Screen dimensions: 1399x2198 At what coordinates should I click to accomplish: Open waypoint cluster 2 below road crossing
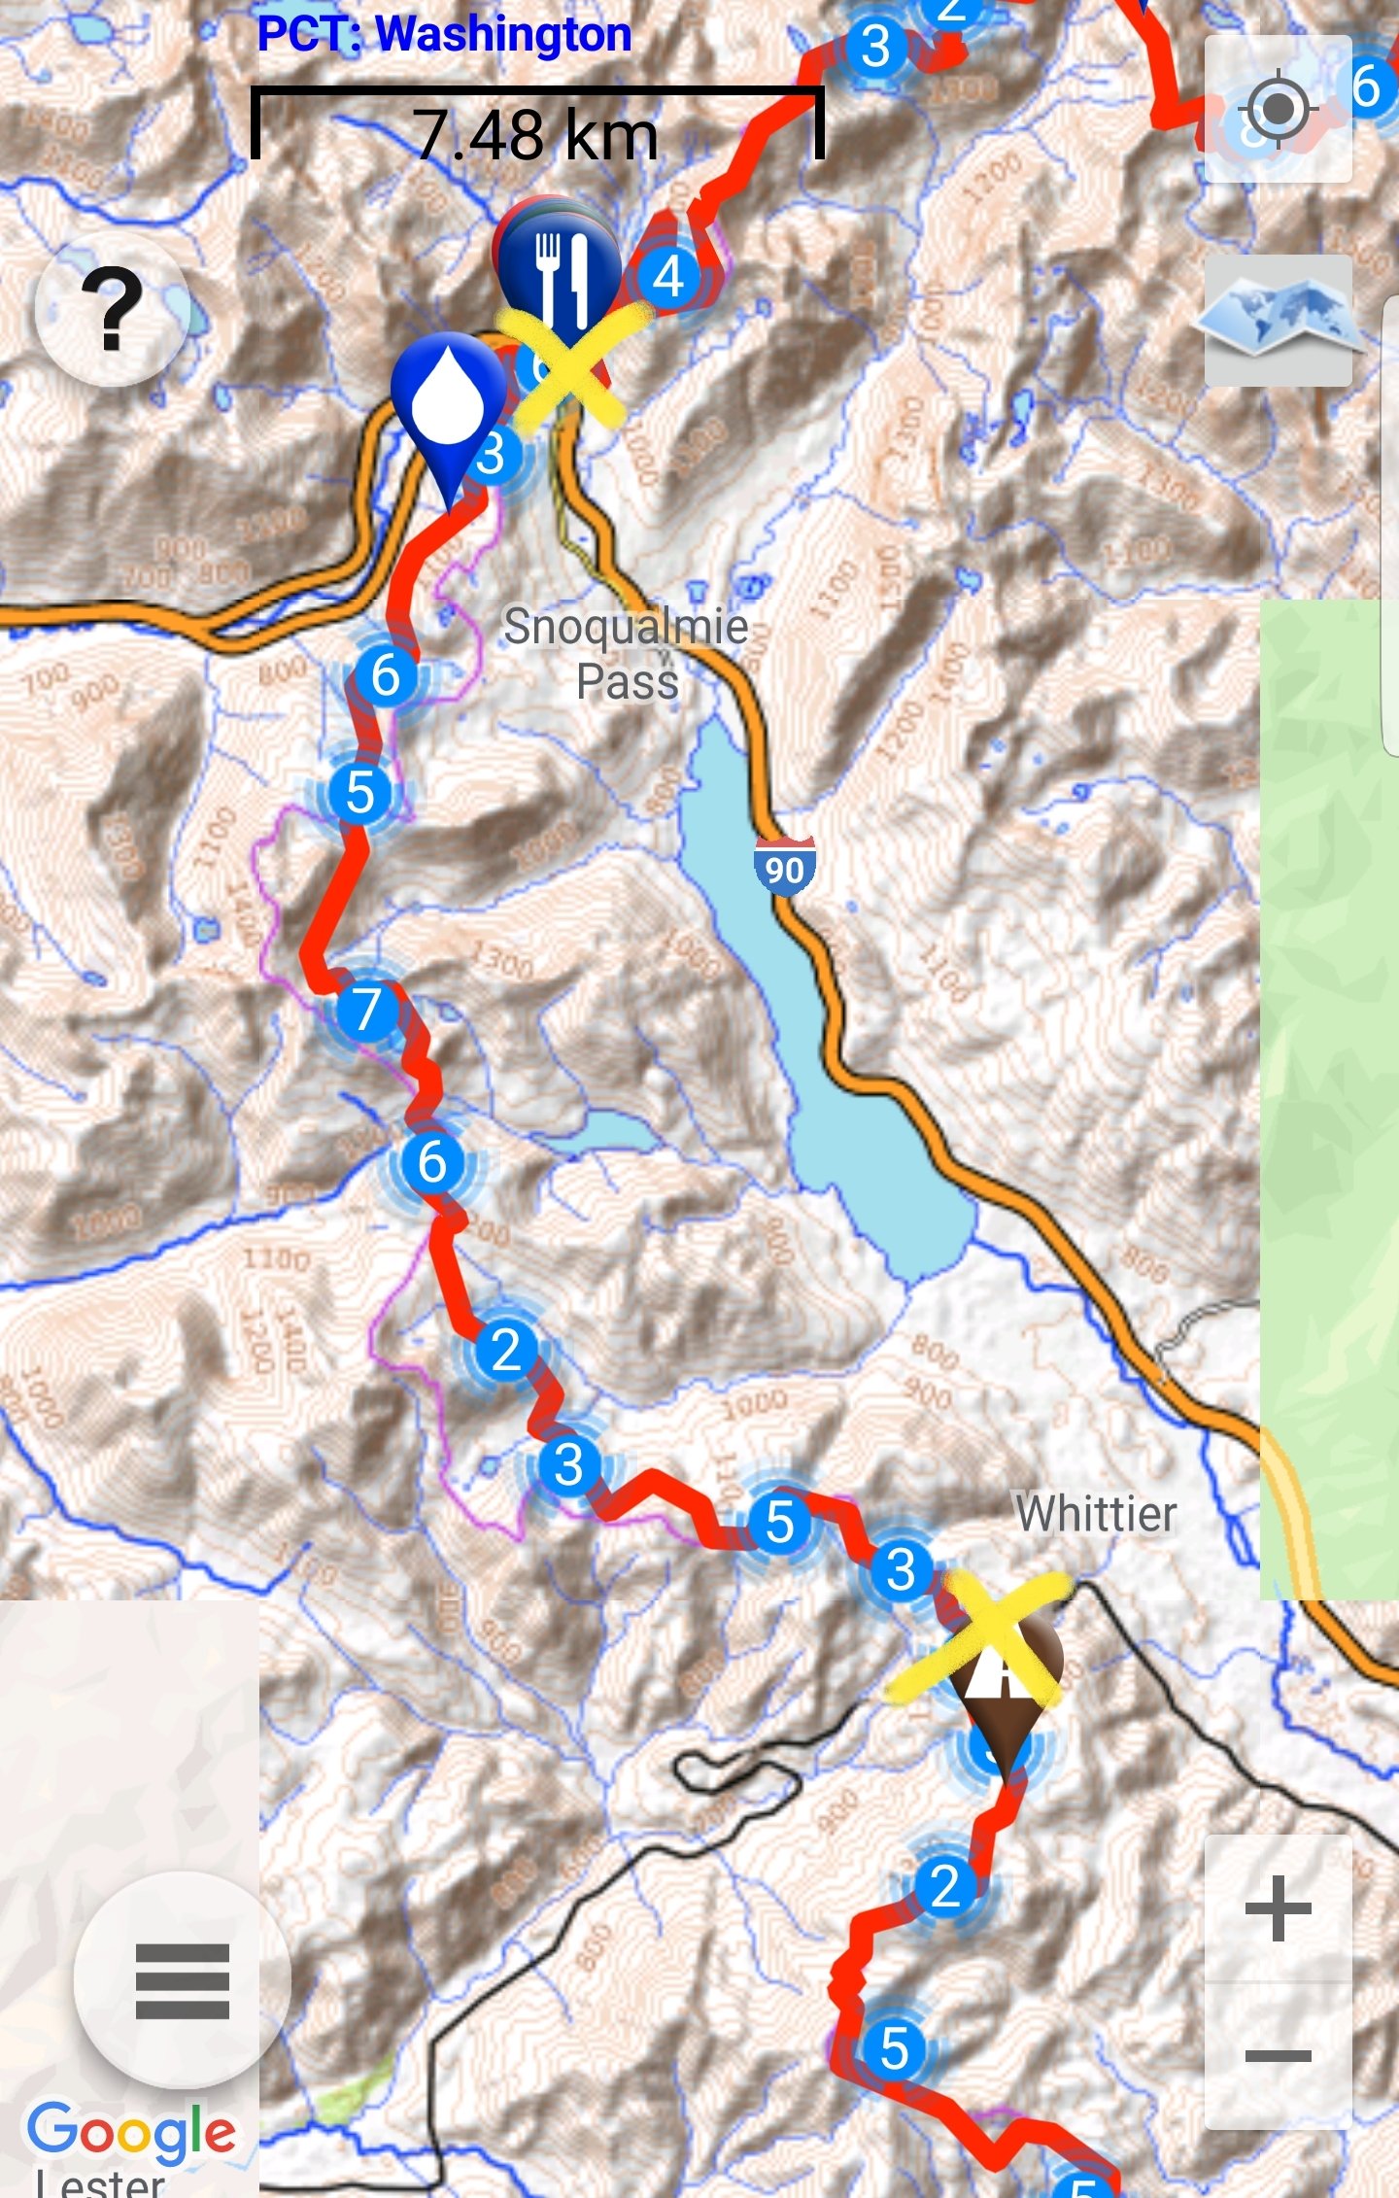944,1886
